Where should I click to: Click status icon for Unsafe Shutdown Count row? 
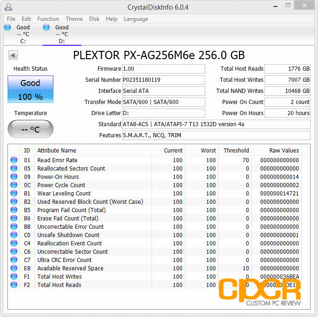[14, 235]
